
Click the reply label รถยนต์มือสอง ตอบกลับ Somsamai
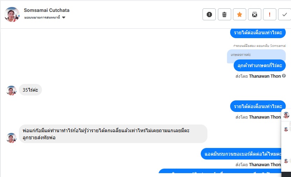click(x=259, y=46)
